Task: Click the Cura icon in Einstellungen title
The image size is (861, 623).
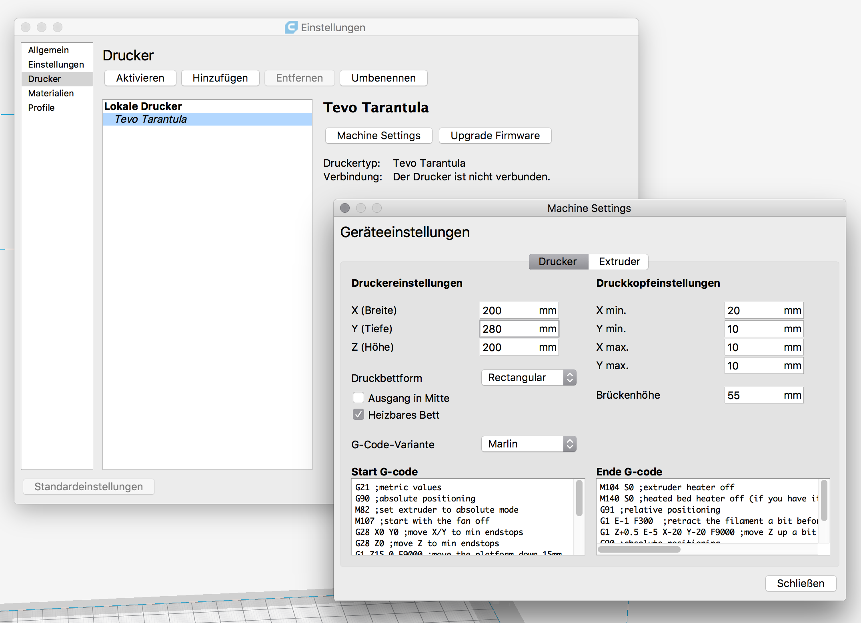Action: pos(291,27)
